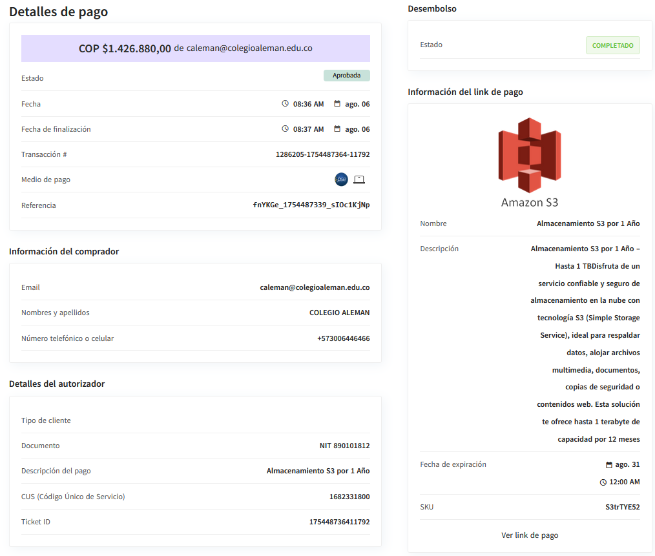
Task: Click the SKU value S3trTYE52
Action: [618, 507]
